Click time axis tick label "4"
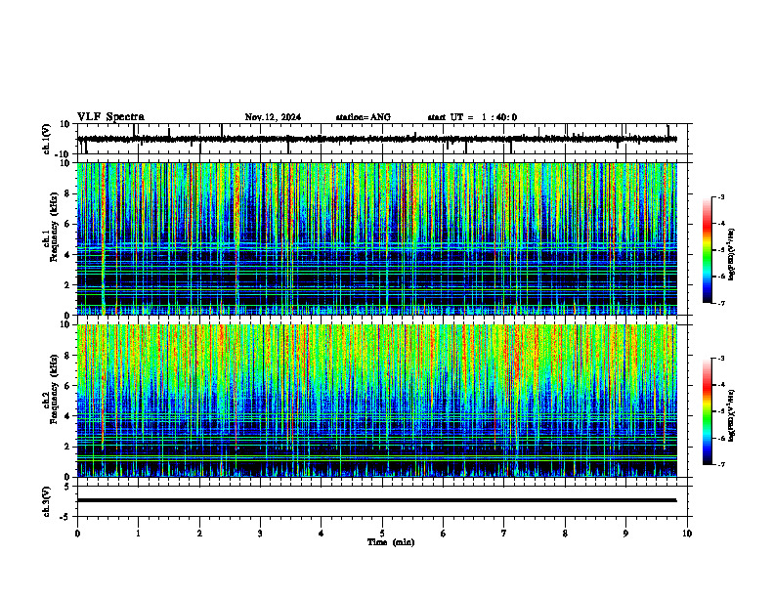 (x=322, y=534)
